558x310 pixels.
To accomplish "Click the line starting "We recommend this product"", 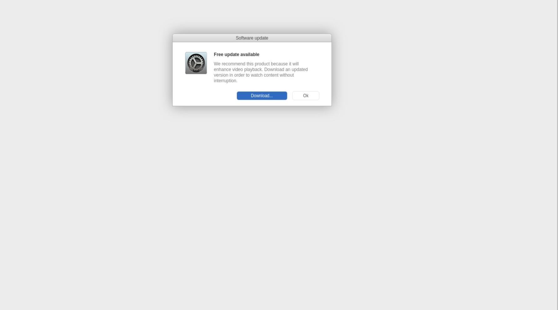I will [x=256, y=64].
